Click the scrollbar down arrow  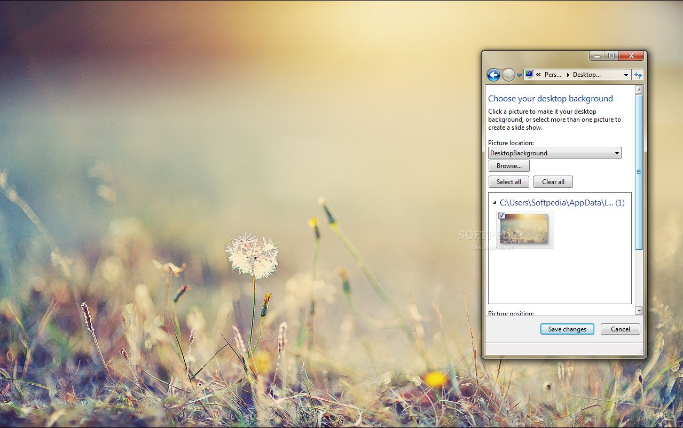[x=639, y=311]
